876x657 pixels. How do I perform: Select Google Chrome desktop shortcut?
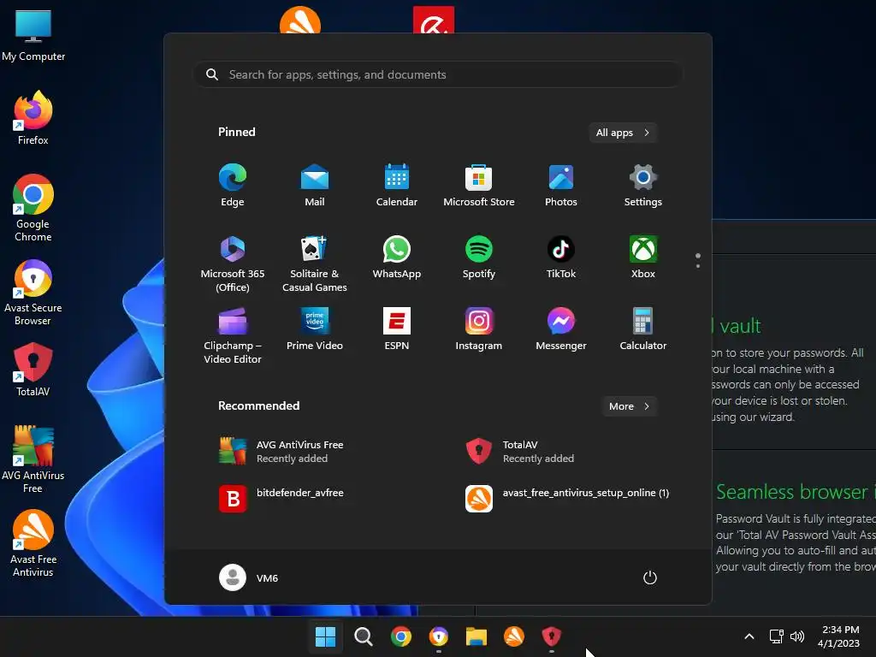click(33, 208)
